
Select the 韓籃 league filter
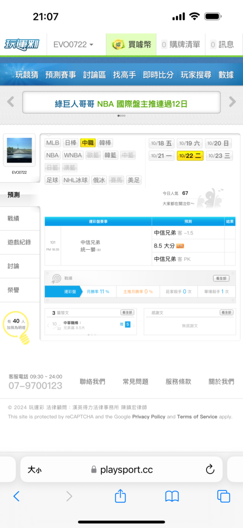[x=110, y=155]
